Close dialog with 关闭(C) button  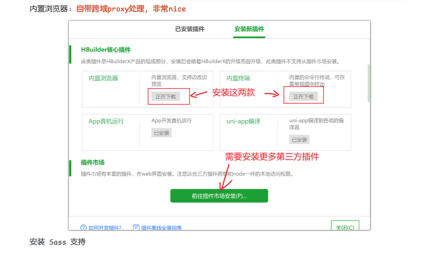[x=345, y=226]
